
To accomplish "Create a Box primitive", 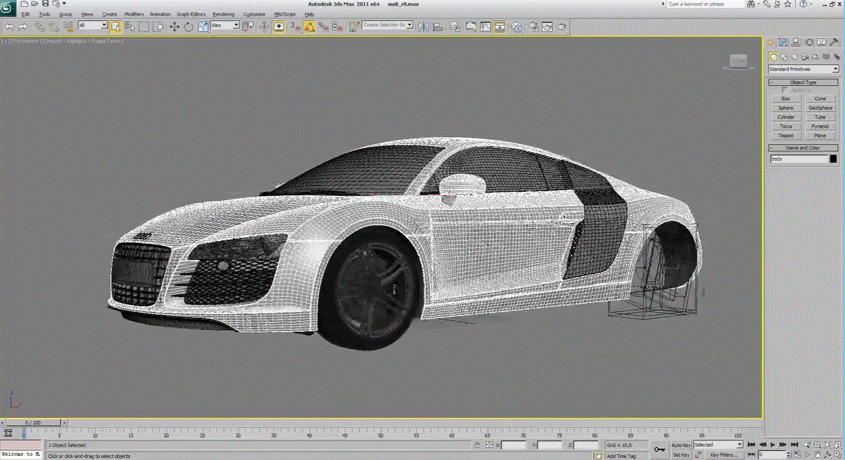I will (x=786, y=99).
